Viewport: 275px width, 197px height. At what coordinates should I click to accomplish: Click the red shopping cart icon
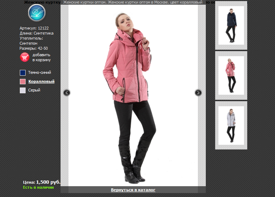25,57
